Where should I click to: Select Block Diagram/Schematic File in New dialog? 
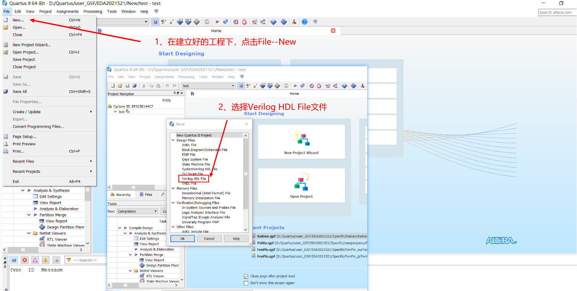pos(204,150)
